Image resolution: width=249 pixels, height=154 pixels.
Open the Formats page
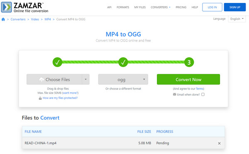pos(123,7)
